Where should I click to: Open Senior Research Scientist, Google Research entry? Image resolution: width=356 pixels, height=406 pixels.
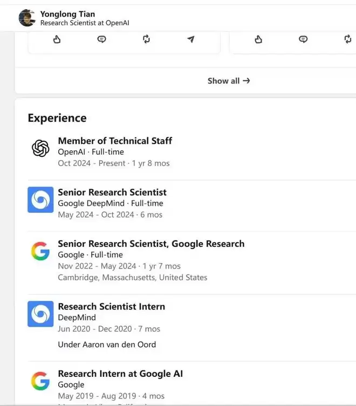click(152, 244)
